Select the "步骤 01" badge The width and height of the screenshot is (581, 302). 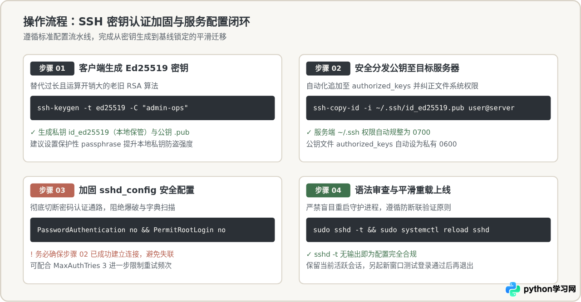(52, 68)
